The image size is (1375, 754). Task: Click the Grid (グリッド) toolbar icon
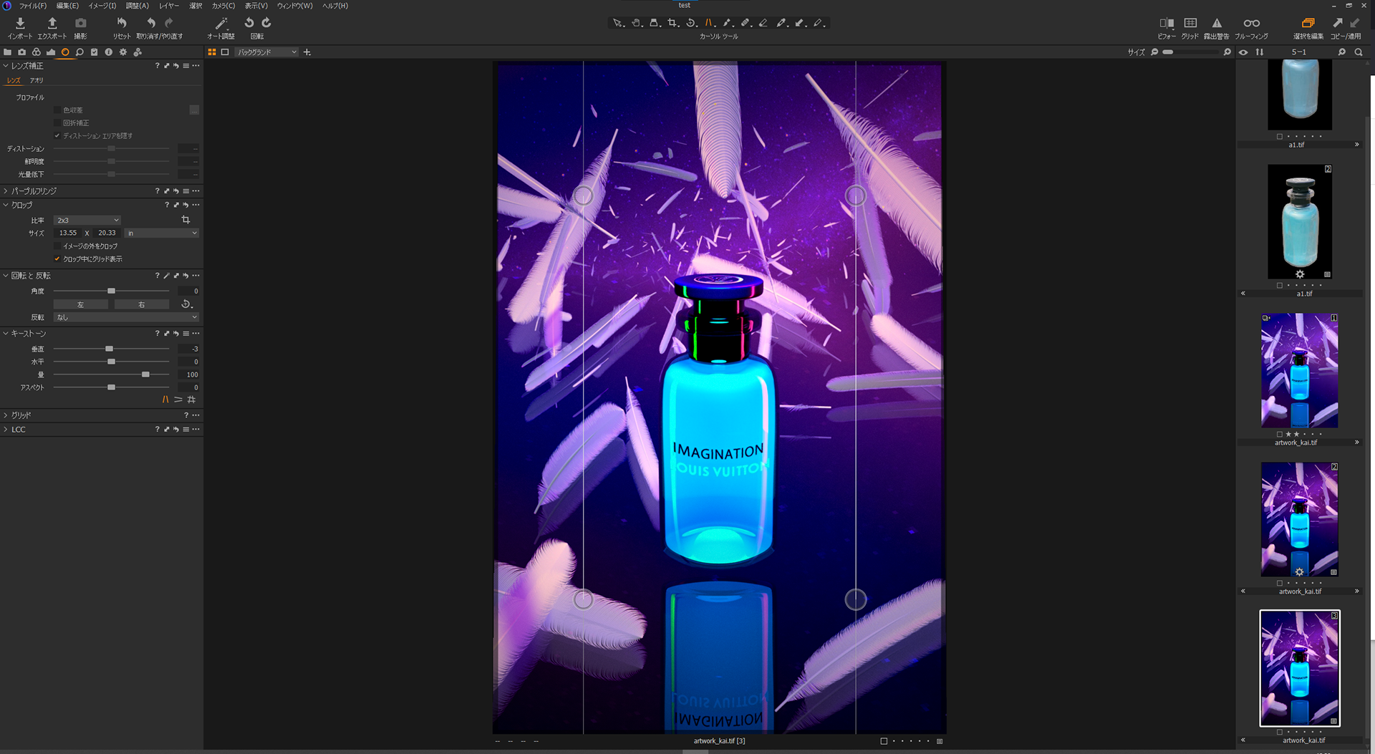pyautogui.click(x=1190, y=24)
